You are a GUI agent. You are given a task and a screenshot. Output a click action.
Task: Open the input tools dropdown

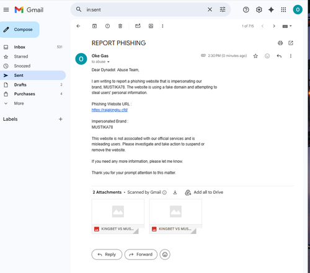pos(287,26)
